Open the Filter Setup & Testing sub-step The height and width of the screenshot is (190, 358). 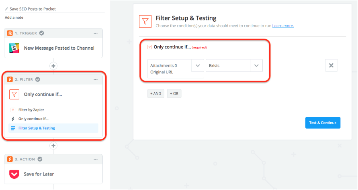point(37,128)
